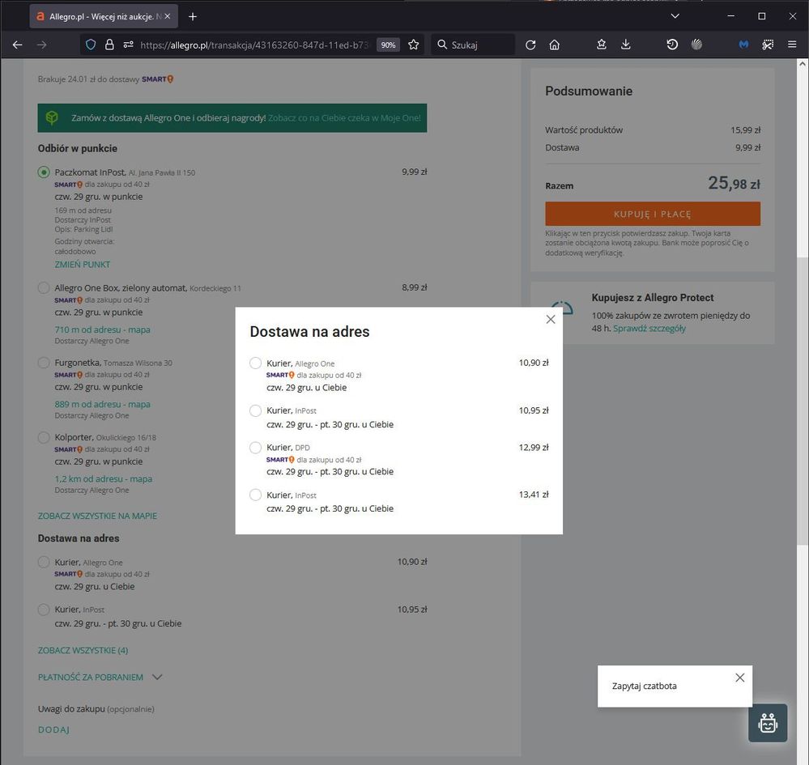The height and width of the screenshot is (765, 809).
Task: Close the Dostawa na adres dialog
Action: [551, 319]
